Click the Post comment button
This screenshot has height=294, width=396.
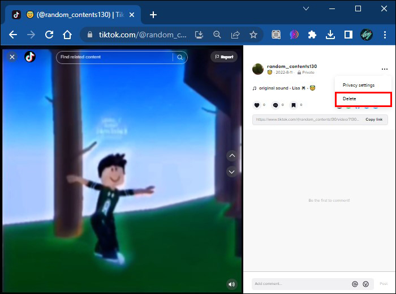point(384,284)
